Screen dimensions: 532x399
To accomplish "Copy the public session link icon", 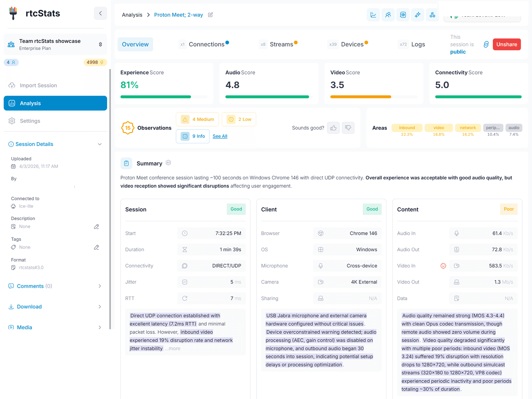I will coord(486,44).
